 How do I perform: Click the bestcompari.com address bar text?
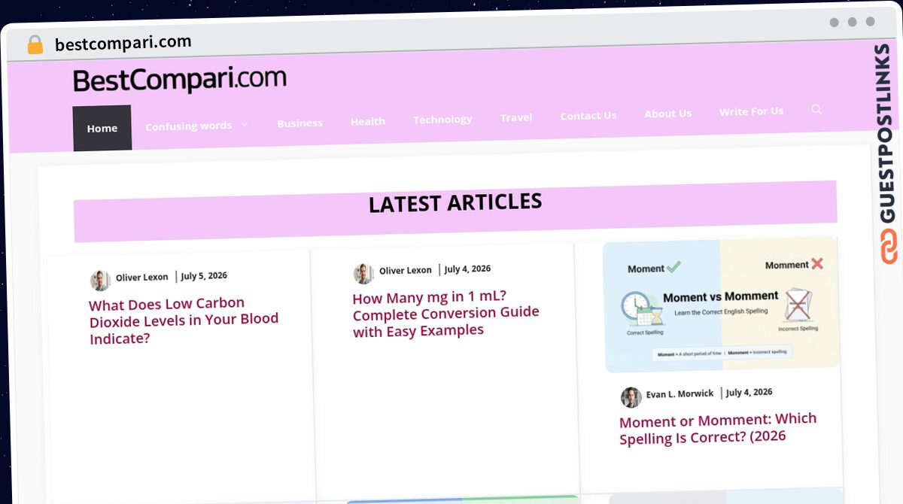coord(123,43)
